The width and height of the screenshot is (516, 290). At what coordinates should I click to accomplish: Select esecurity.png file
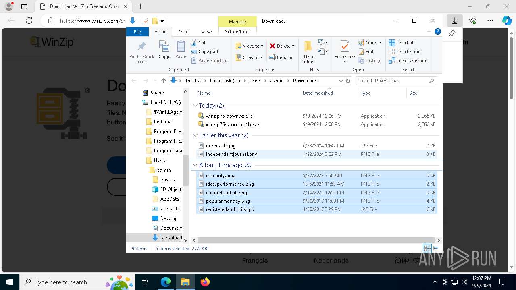click(316, 176)
